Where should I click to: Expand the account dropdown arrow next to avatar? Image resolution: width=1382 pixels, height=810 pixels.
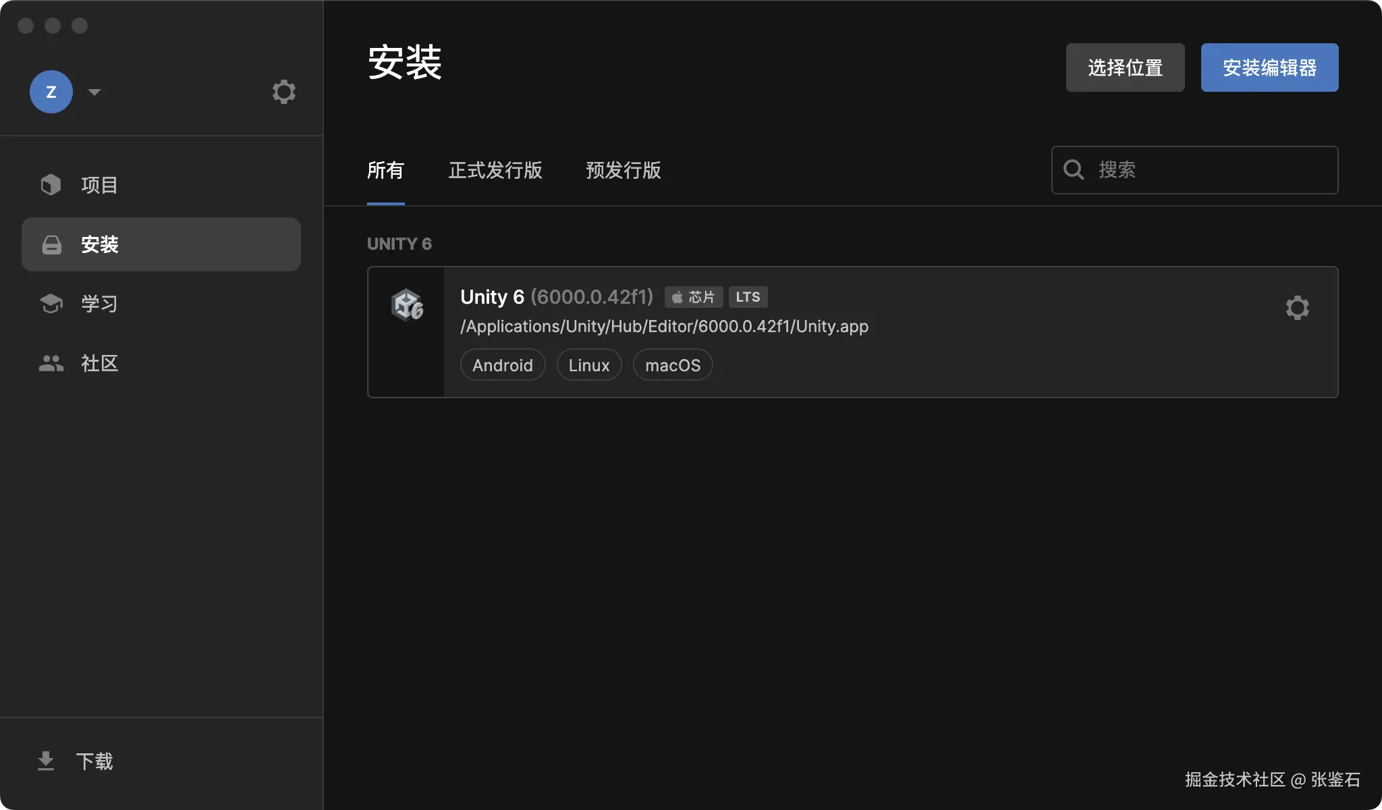coord(94,92)
